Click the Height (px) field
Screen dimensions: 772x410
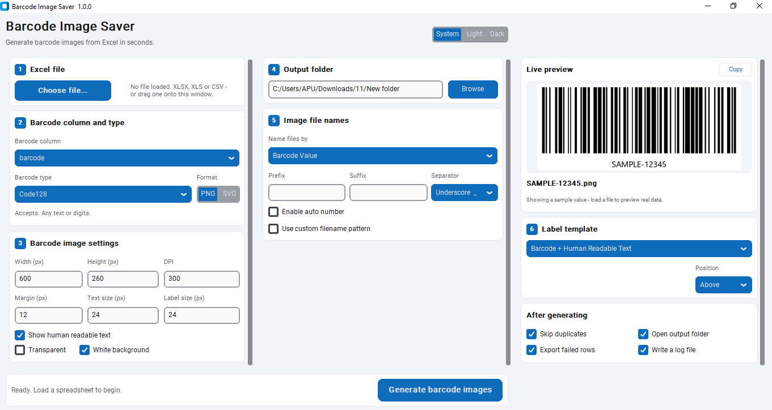[123, 279]
